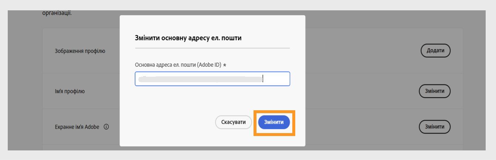
Task: Click empty dialog area left of Скасувати
Action: point(170,122)
